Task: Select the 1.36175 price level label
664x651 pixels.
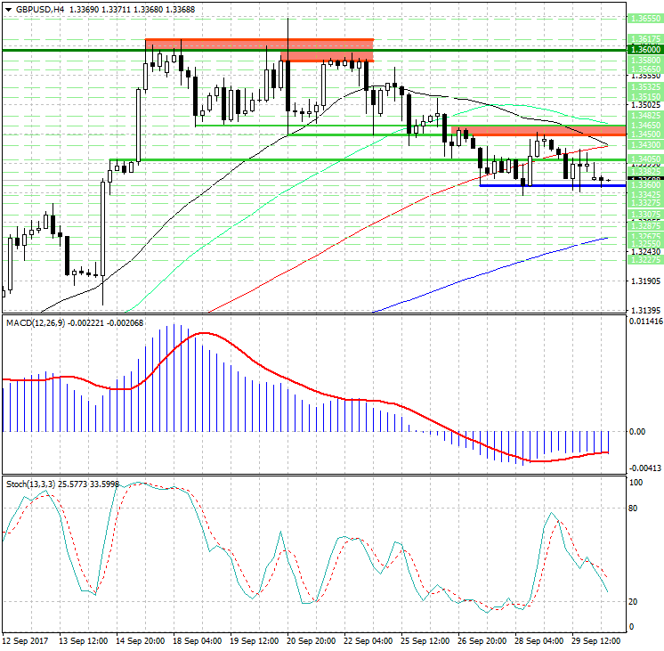Action: 645,38
